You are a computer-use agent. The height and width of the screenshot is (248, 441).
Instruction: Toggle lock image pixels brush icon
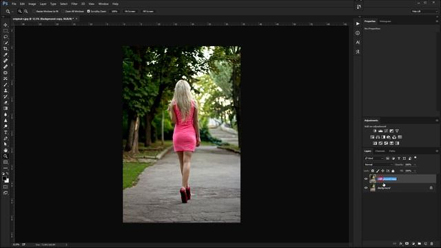coord(378,171)
